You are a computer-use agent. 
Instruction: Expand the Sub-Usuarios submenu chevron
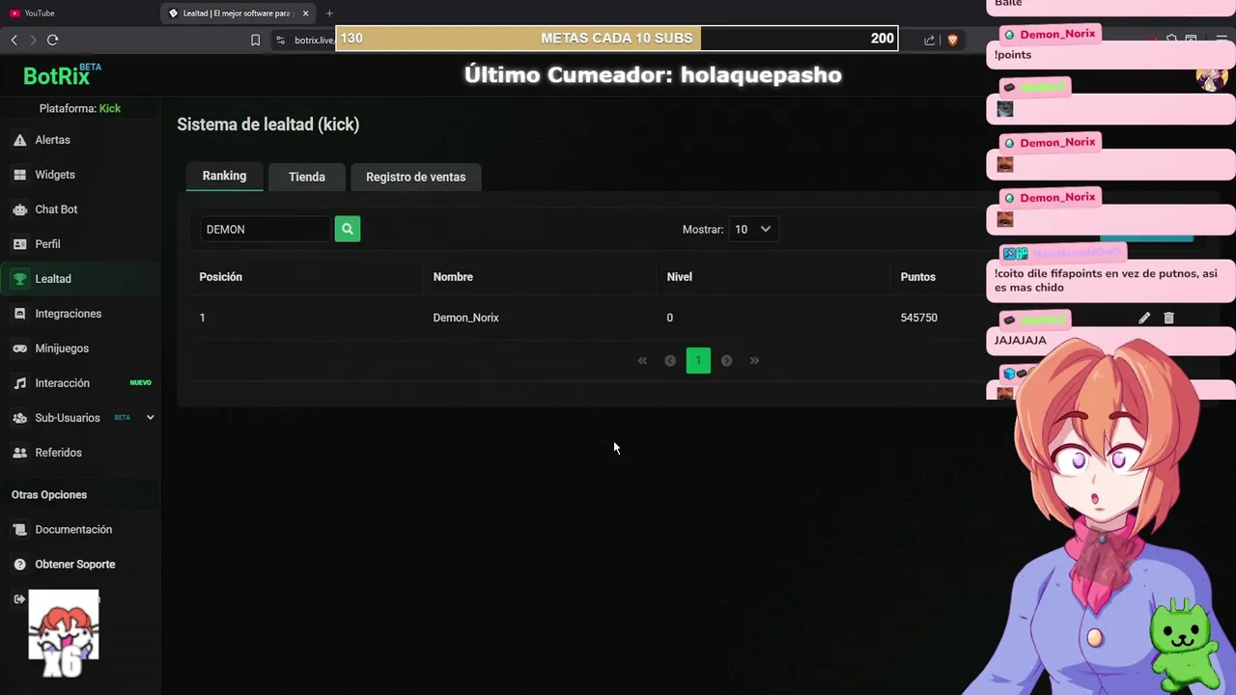tap(150, 418)
